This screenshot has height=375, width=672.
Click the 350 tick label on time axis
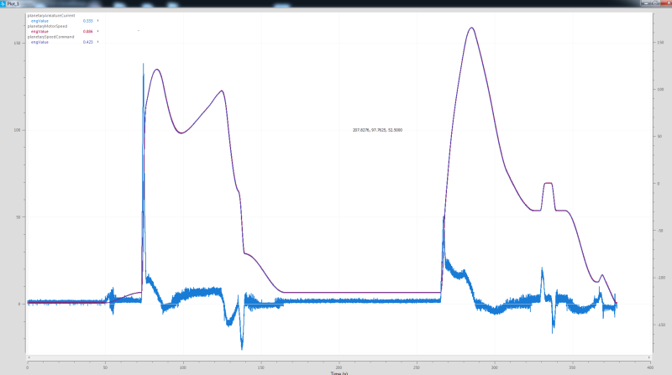coord(572,367)
